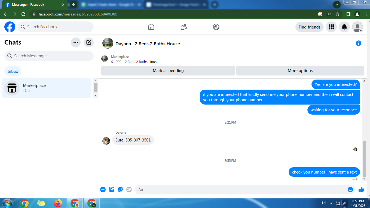Open the Facebook menu grid icon

(x=331, y=27)
